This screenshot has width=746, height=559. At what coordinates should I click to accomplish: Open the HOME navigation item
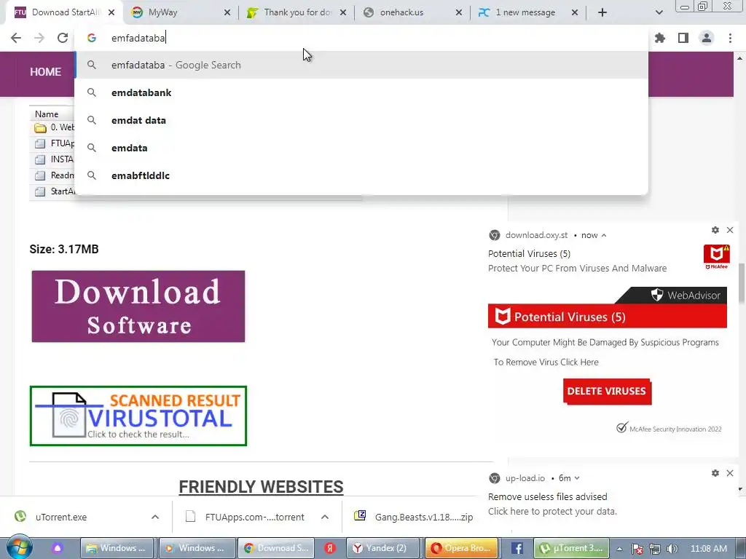(45, 72)
